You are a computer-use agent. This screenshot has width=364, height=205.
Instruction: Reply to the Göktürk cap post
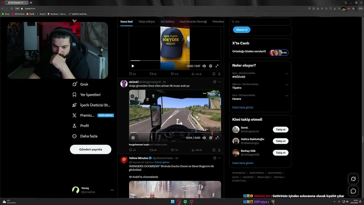pos(133,74)
